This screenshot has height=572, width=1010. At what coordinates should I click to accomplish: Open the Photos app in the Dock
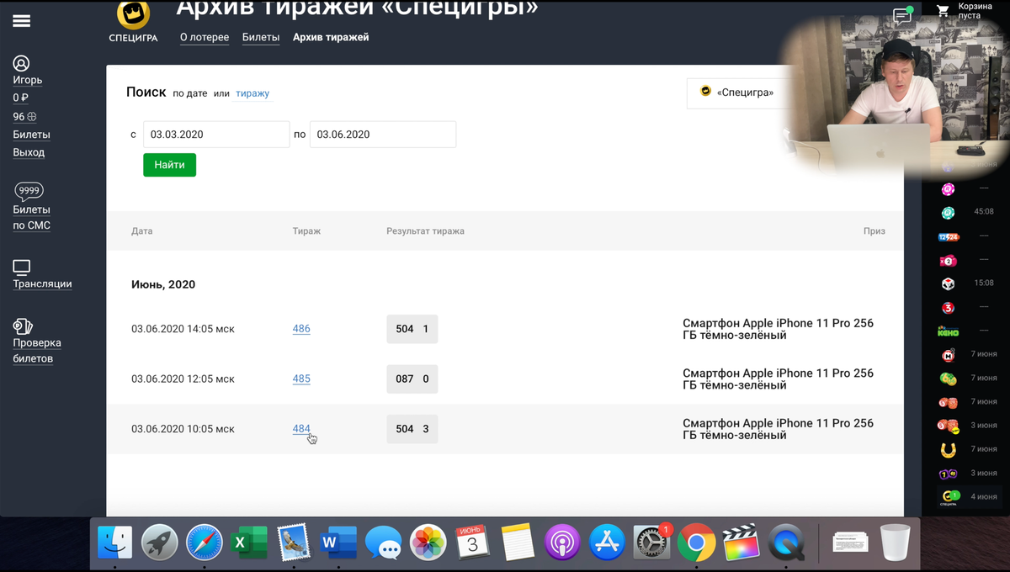(428, 543)
